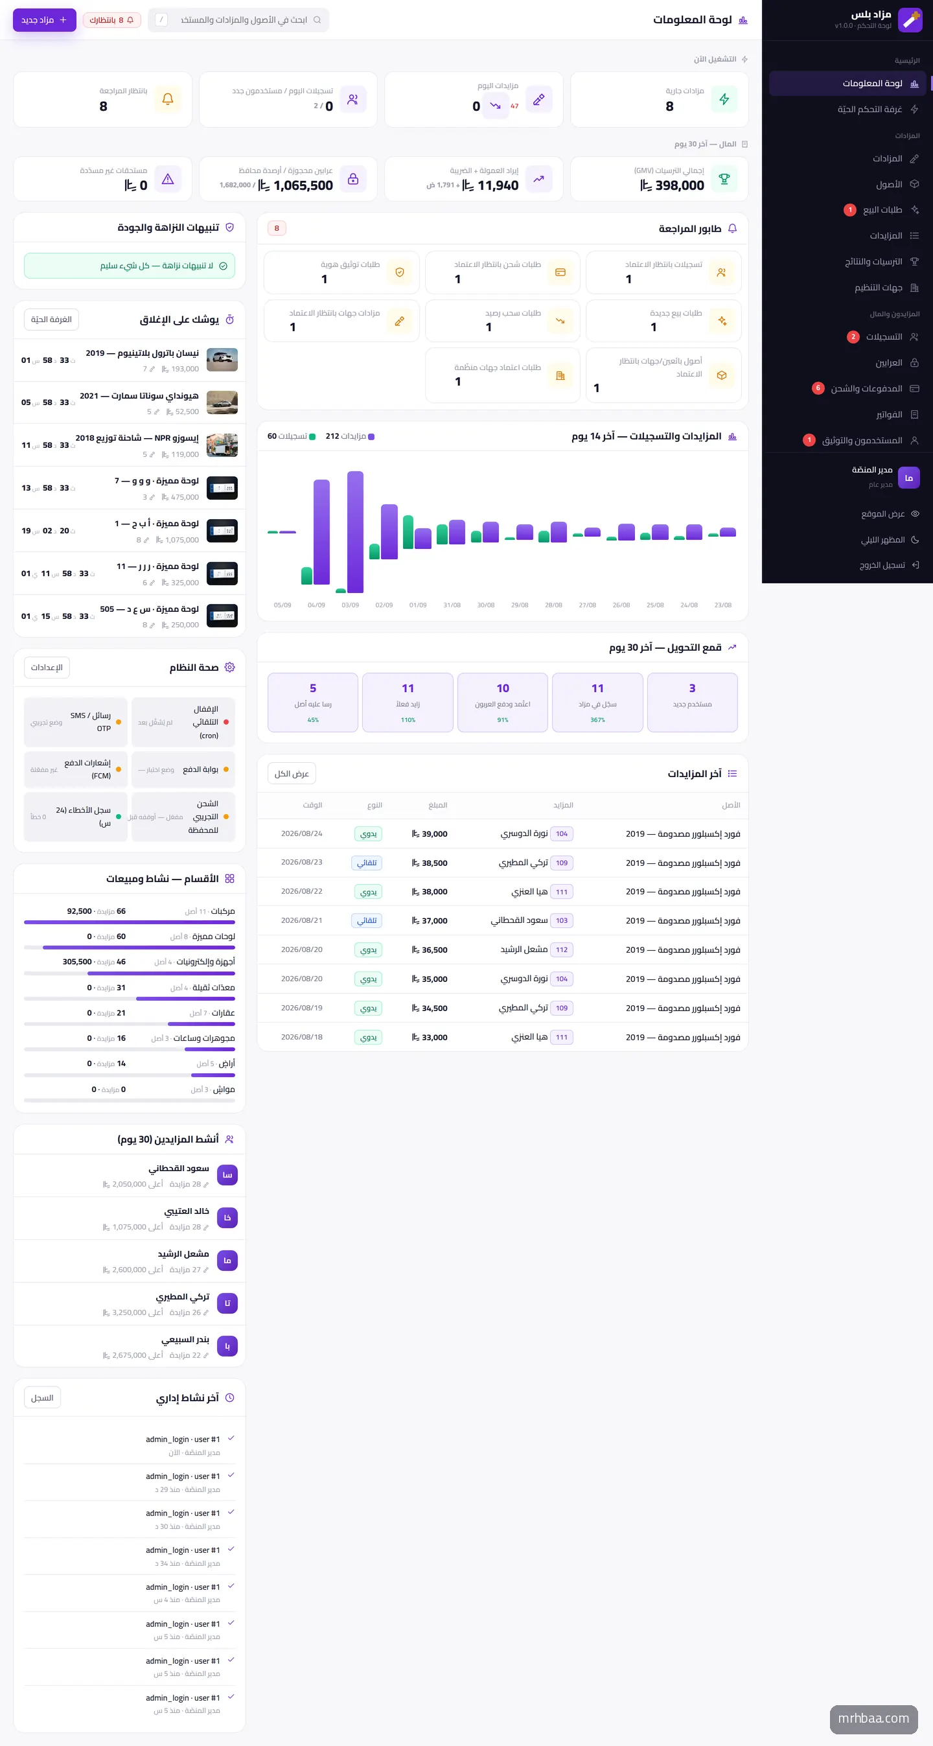933x1746 pixels.
Task: Select the users icon on the تسجيلات اليوم card
Action: [353, 99]
